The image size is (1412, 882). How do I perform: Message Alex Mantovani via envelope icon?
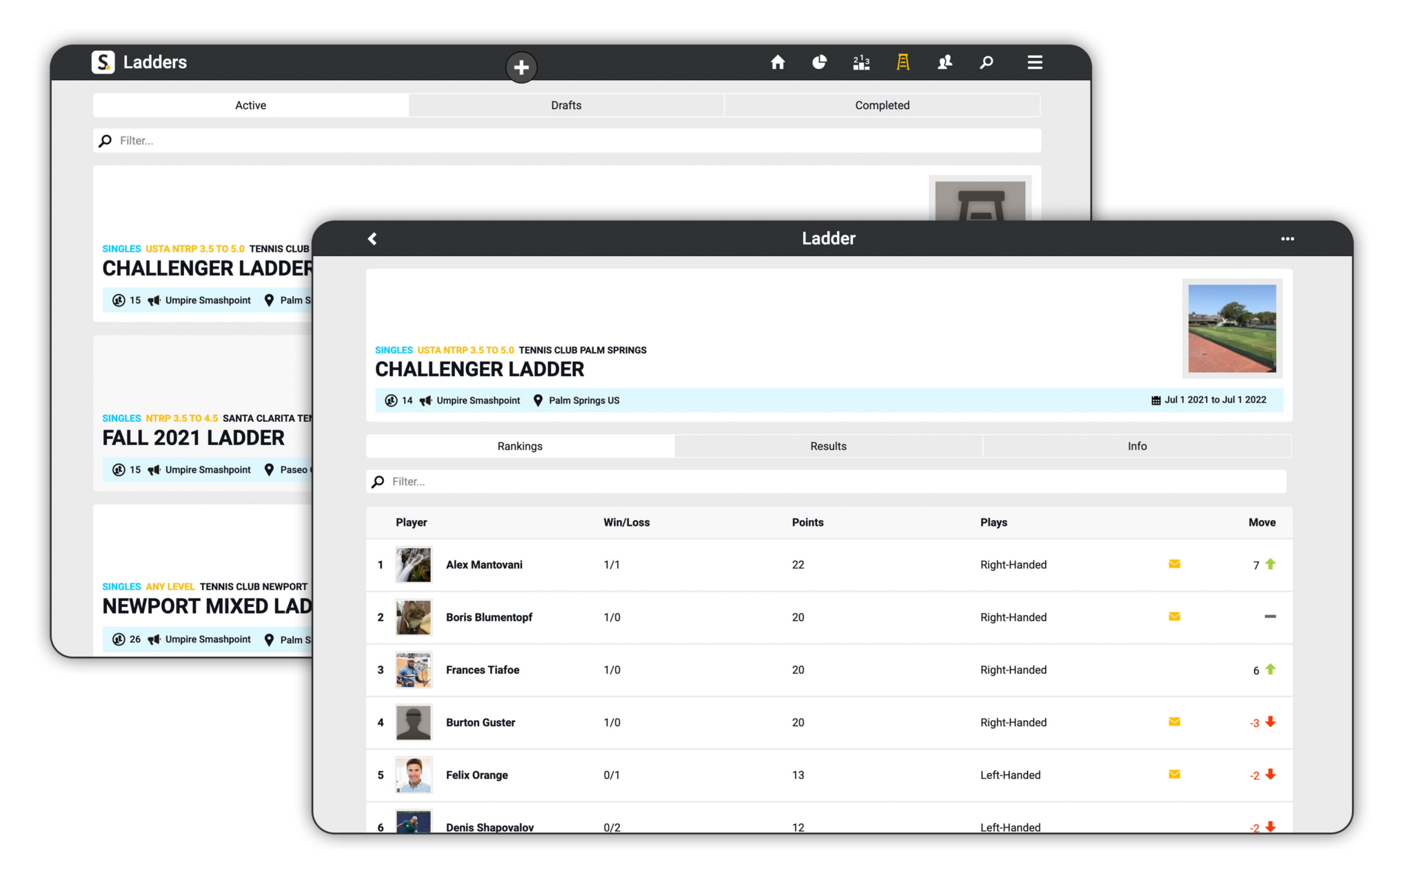pyautogui.click(x=1174, y=564)
